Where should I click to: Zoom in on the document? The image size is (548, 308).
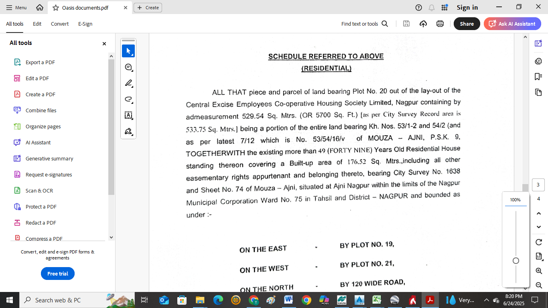pyautogui.click(x=539, y=271)
